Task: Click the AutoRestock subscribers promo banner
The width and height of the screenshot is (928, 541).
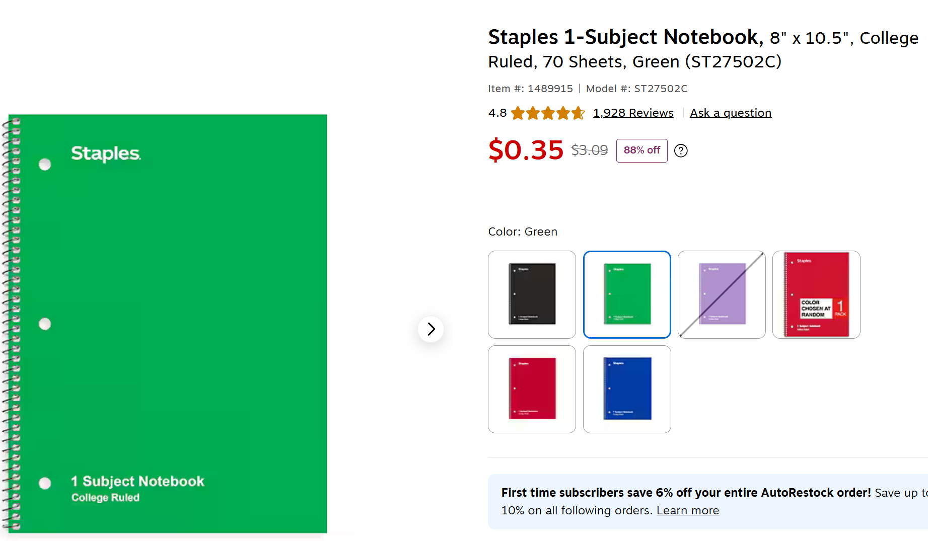Action: (x=708, y=501)
